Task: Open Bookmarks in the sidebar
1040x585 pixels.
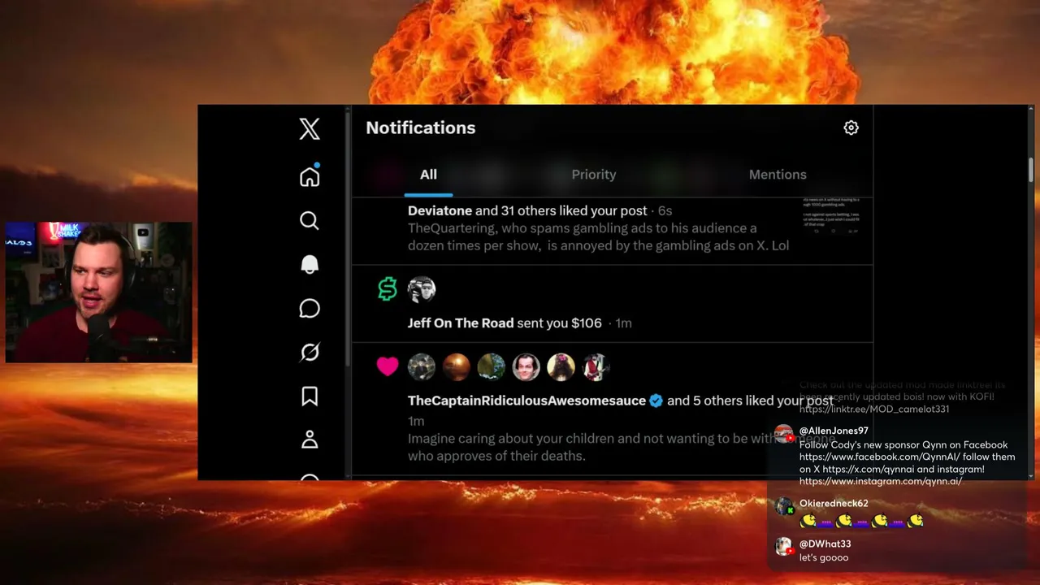Action: pyautogui.click(x=310, y=396)
